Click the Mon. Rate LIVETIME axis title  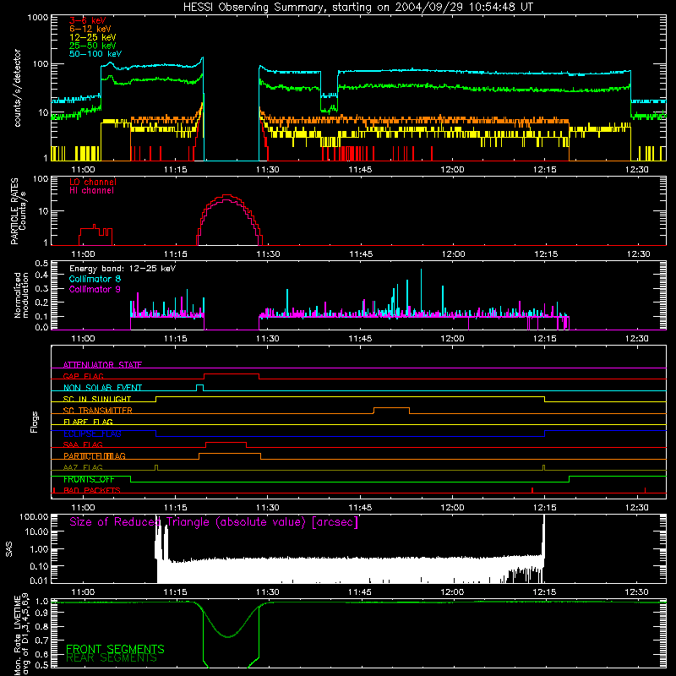[x=22, y=634]
